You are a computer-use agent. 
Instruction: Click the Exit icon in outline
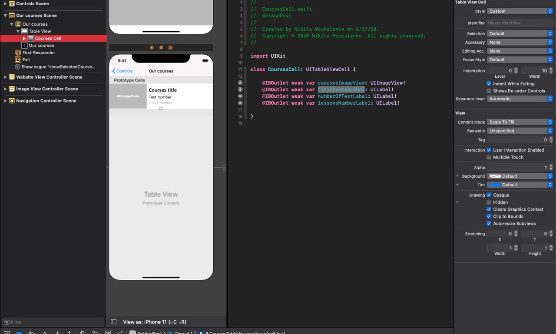pyautogui.click(x=18, y=60)
